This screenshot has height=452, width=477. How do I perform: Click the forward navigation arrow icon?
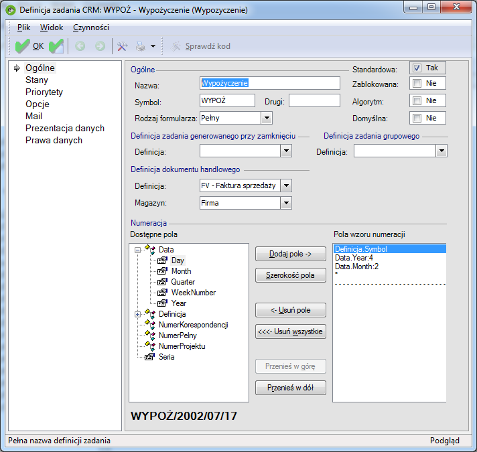[x=100, y=46]
